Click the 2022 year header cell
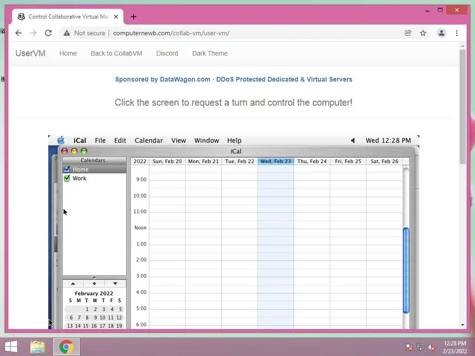475x356 pixels. [140, 161]
